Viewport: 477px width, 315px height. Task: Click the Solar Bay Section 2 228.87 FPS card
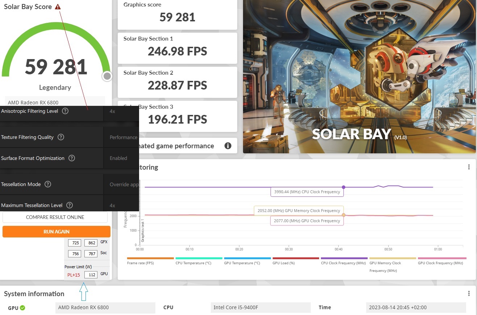click(177, 82)
